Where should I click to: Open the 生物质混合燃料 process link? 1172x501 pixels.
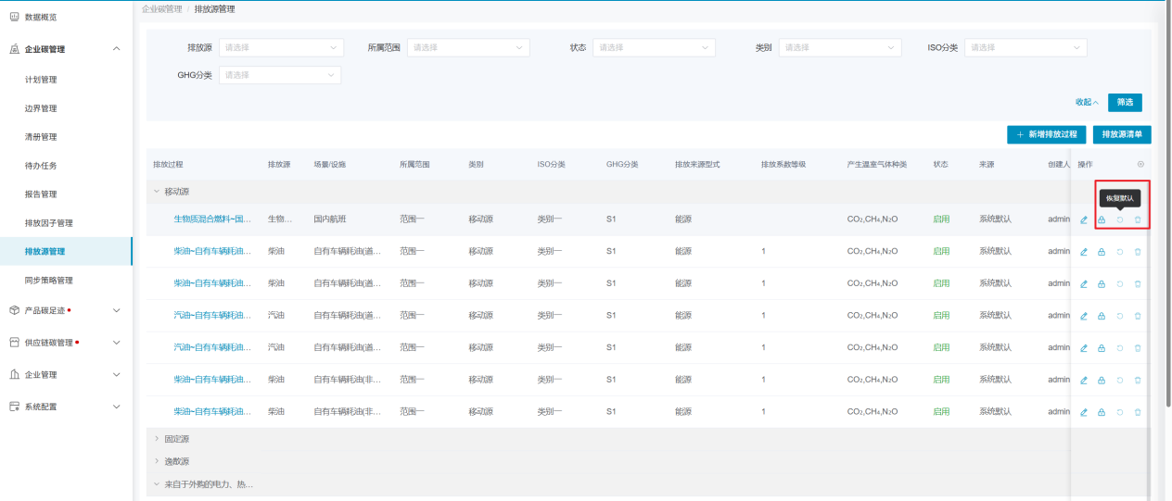[212, 219]
